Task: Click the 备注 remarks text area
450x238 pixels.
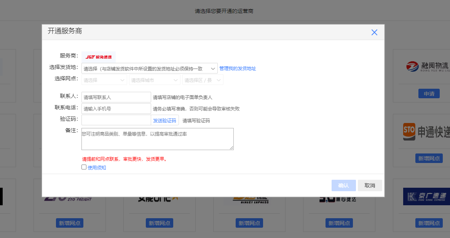Action: pyautogui.click(x=157, y=139)
